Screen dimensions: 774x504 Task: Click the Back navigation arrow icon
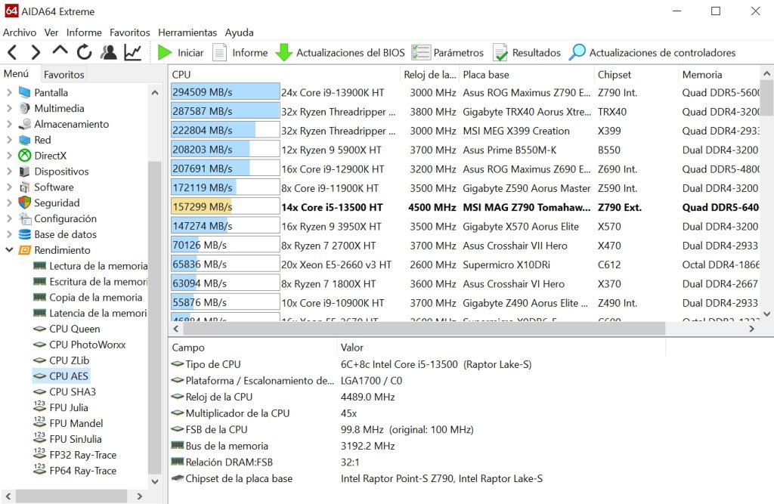[x=12, y=52]
